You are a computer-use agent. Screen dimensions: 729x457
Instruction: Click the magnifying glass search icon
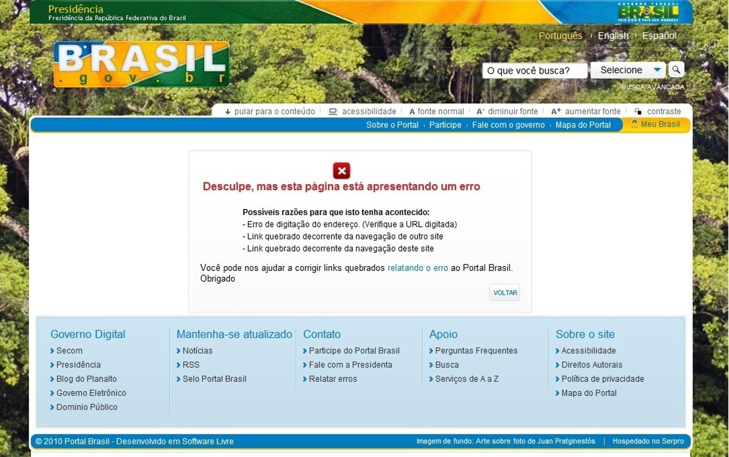pos(676,69)
